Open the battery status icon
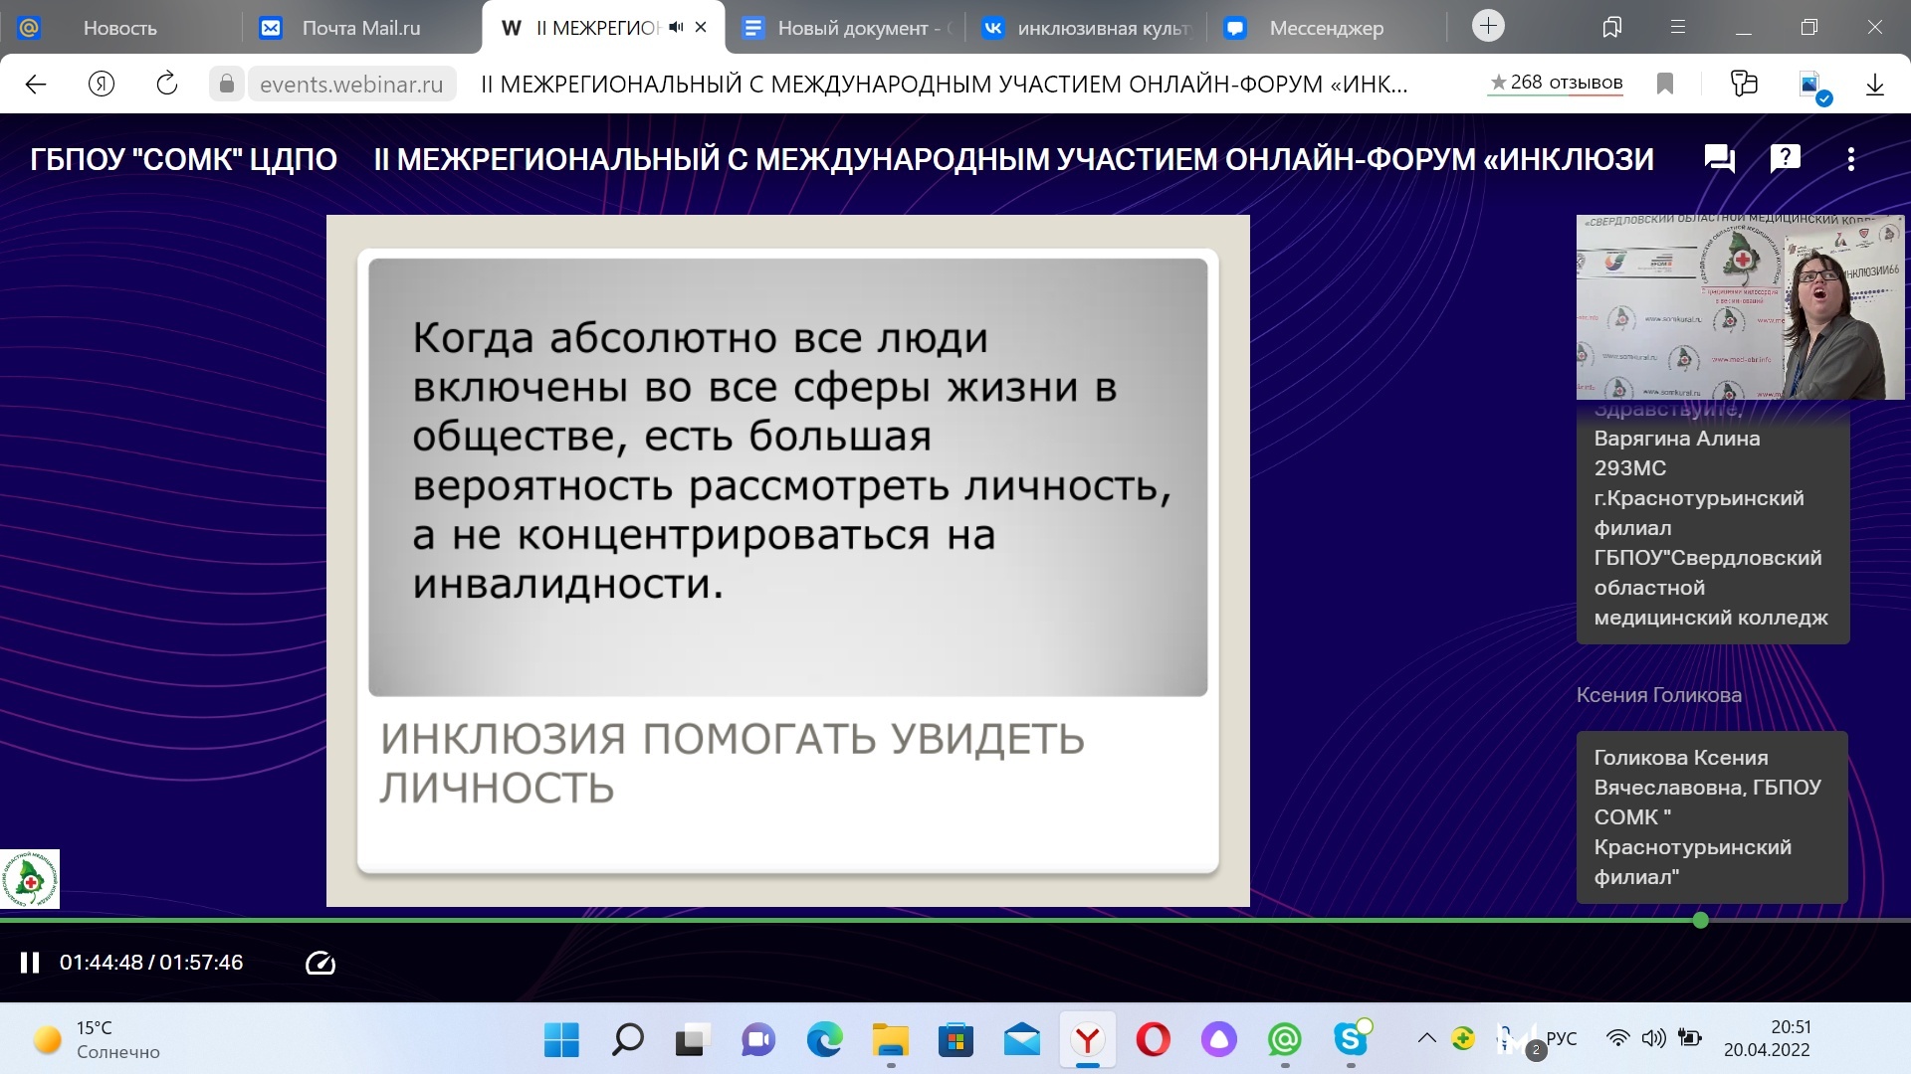The image size is (1911, 1074). pos(1690,1038)
